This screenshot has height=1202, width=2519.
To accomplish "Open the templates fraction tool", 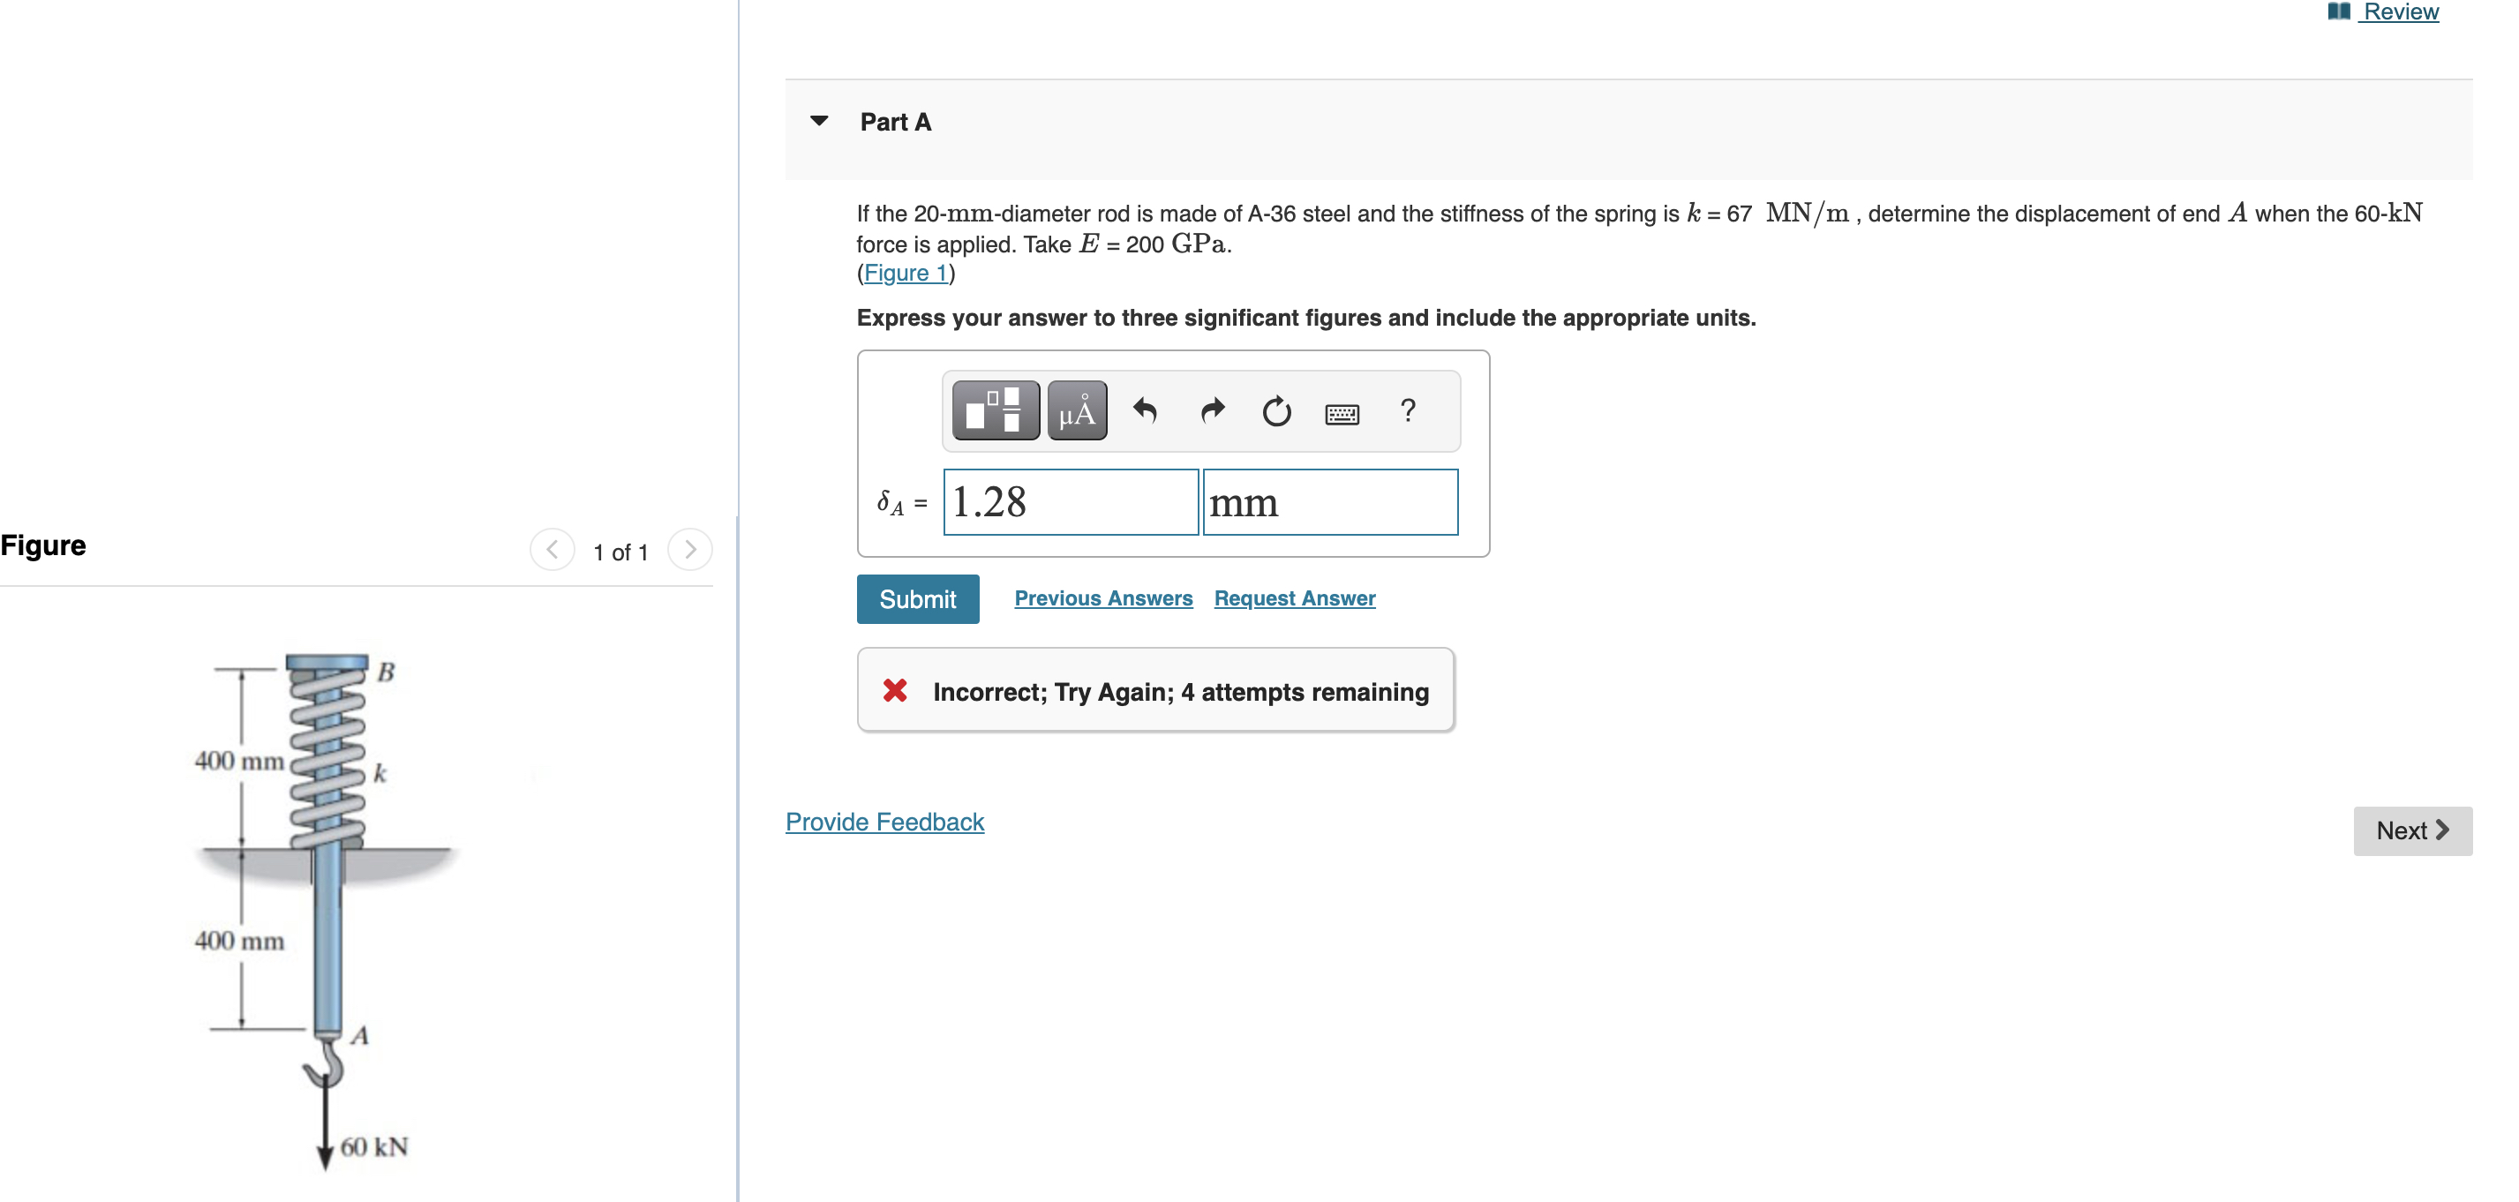I will (x=995, y=410).
